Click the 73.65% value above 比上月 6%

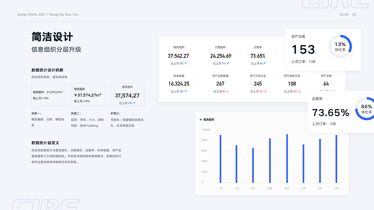pos(258,56)
